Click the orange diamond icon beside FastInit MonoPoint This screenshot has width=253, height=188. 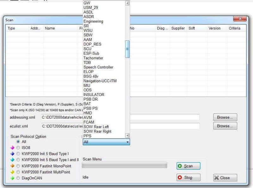click(12, 166)
